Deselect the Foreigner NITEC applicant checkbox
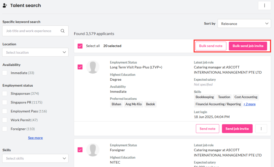This screenshot has width=274, height=167. tap(80, 150)
